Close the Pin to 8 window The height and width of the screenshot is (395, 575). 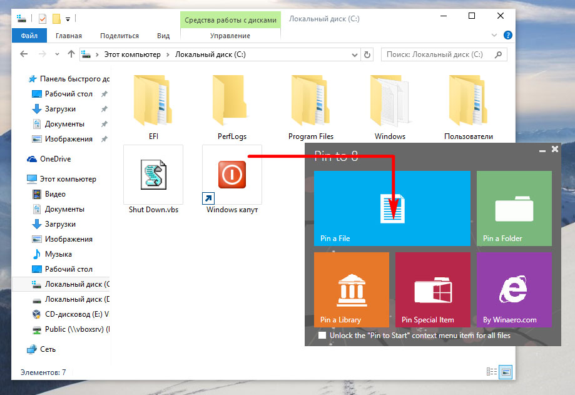(555, 149)
